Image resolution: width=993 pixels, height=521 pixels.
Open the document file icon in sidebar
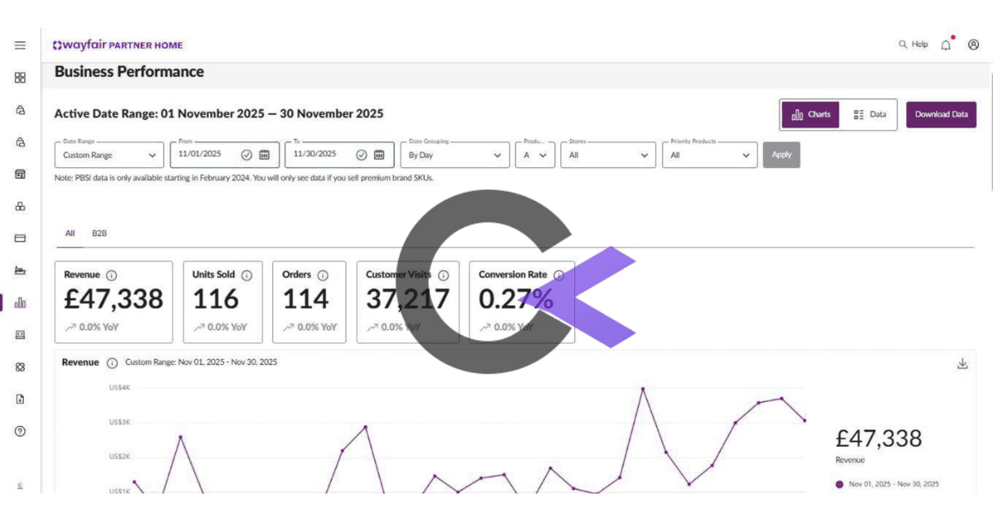(20, 399)
